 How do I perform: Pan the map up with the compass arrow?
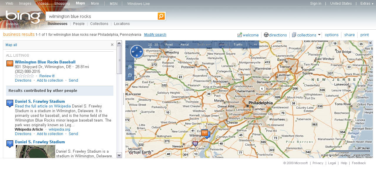pyautogui.click(x=137, y=48)
